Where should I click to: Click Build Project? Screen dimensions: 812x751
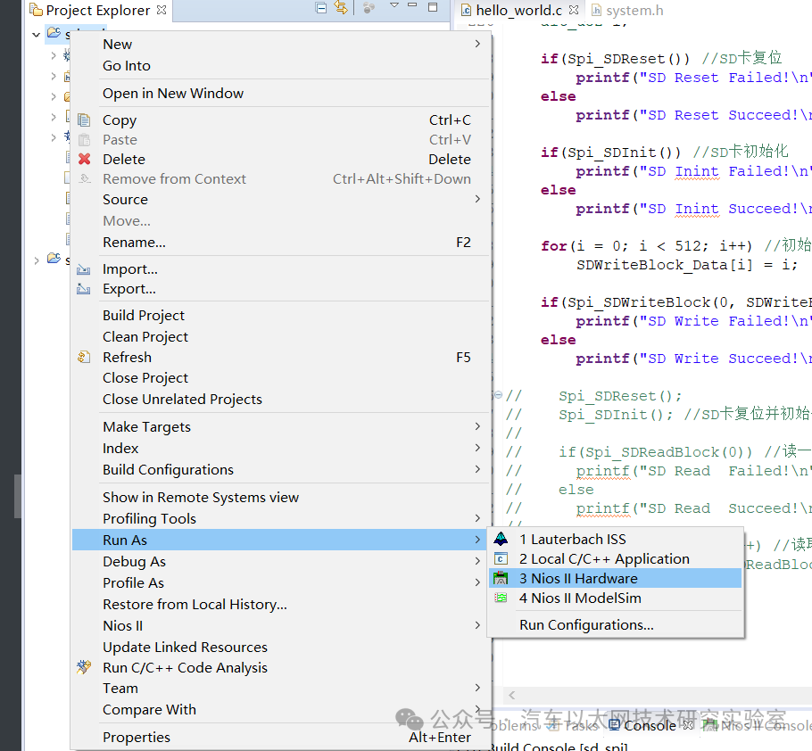[280, 315]
